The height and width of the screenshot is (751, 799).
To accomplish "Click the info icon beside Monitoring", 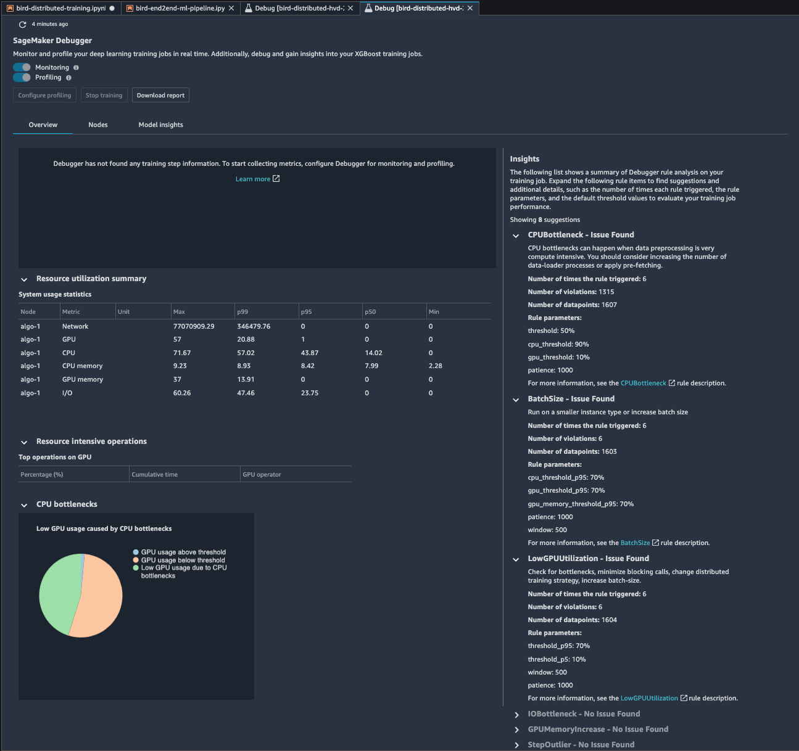I will click(77, 68).
